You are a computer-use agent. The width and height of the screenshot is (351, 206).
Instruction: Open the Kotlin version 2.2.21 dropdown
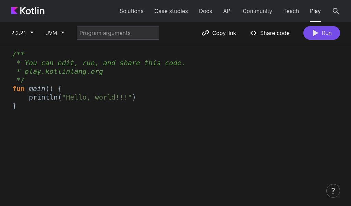(22, 33)
